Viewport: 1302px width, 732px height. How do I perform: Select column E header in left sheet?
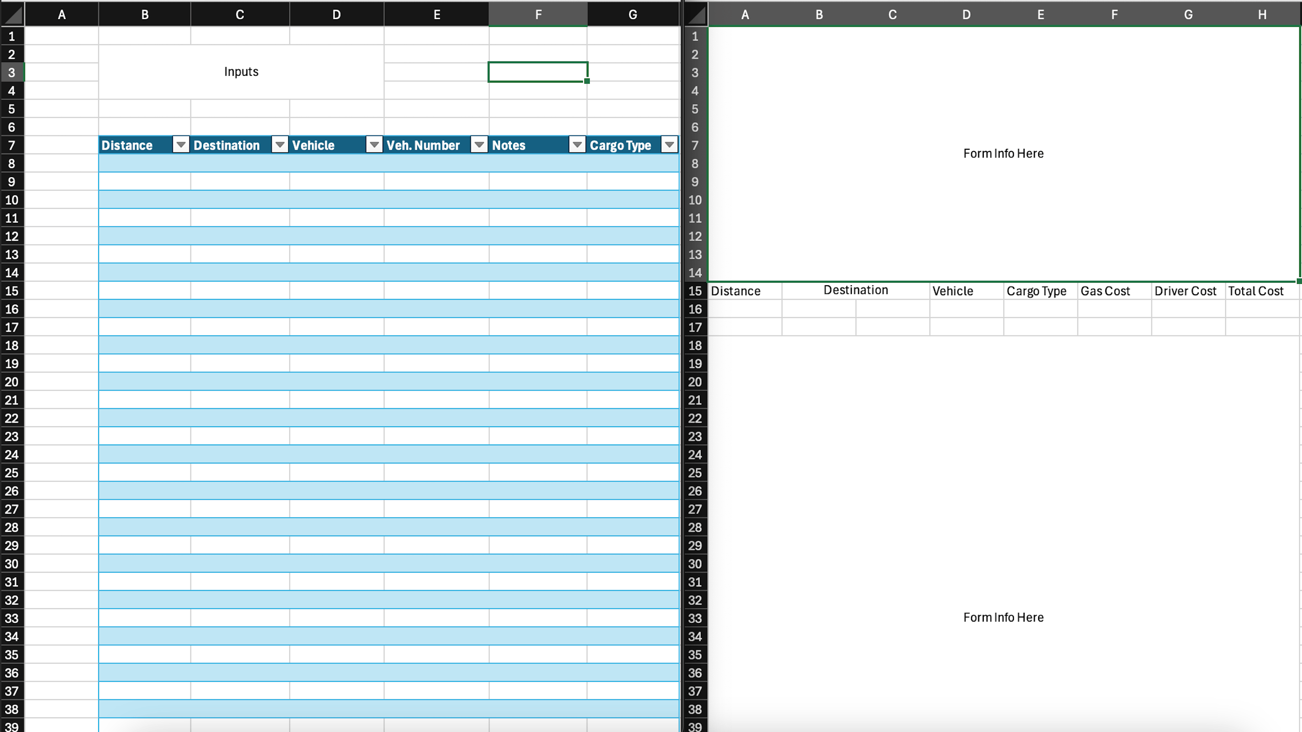pos(437,14)
